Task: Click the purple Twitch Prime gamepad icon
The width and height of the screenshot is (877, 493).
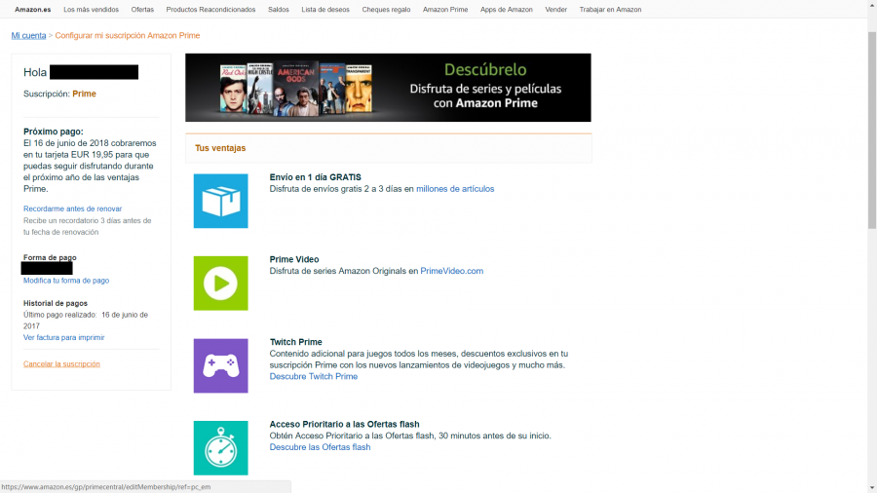Action: point(220,365)
